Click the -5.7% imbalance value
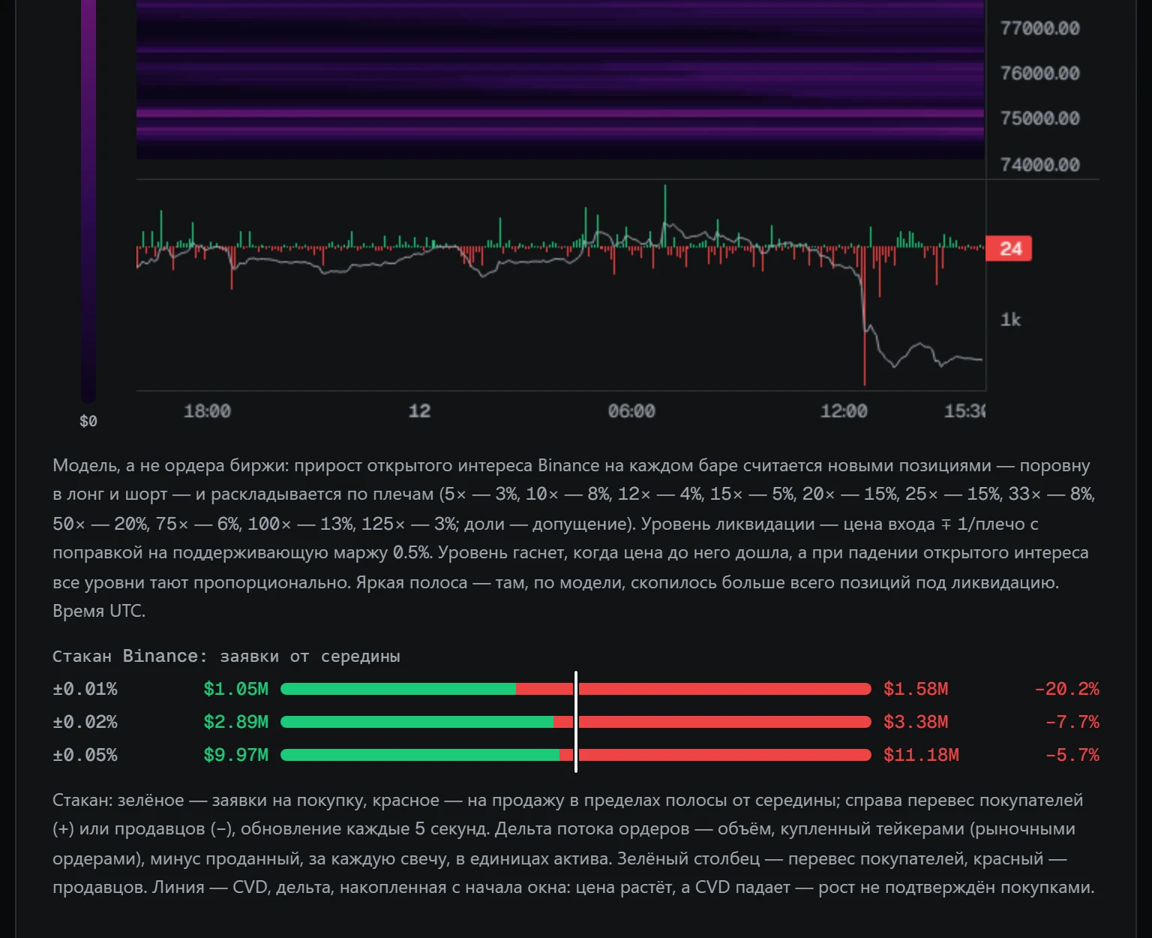The image size is (1152, 938). pyautogui.click(x=1072, y=755)
